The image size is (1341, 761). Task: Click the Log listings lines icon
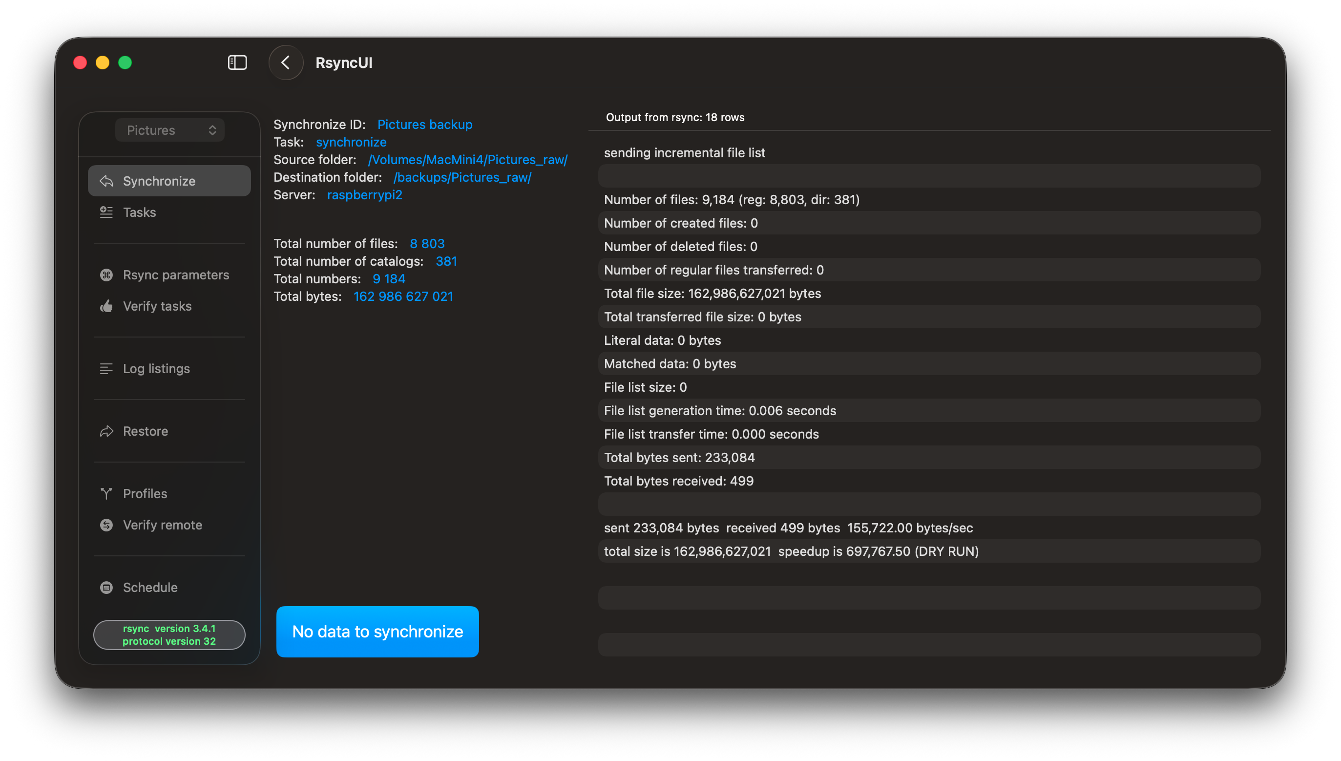[x=106, y=368]
